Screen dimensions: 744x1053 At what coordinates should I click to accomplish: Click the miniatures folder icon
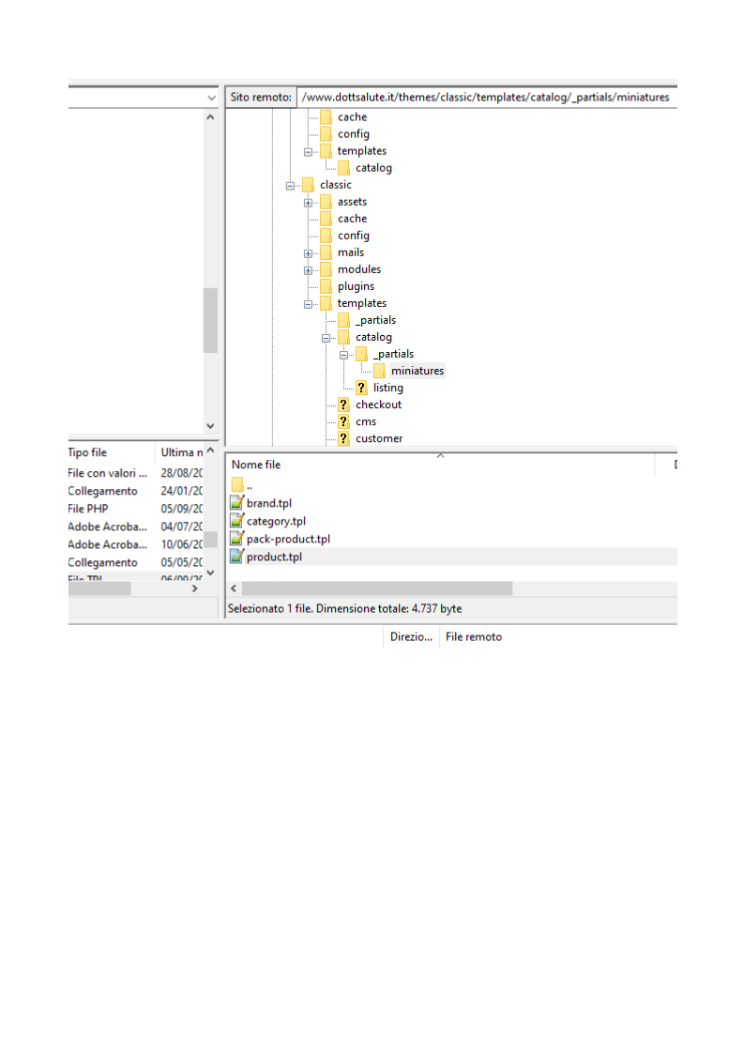[379, 371]
